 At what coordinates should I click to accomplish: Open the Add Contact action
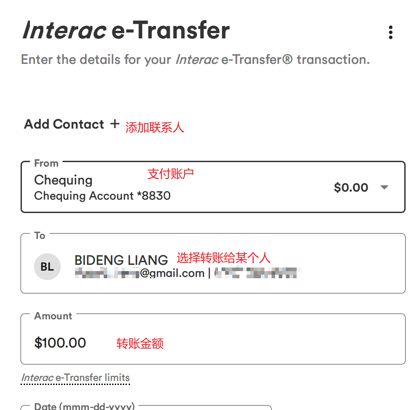(x=64, y=125)
